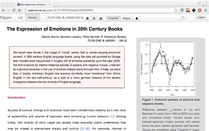Open the paper info icon button

88,18
